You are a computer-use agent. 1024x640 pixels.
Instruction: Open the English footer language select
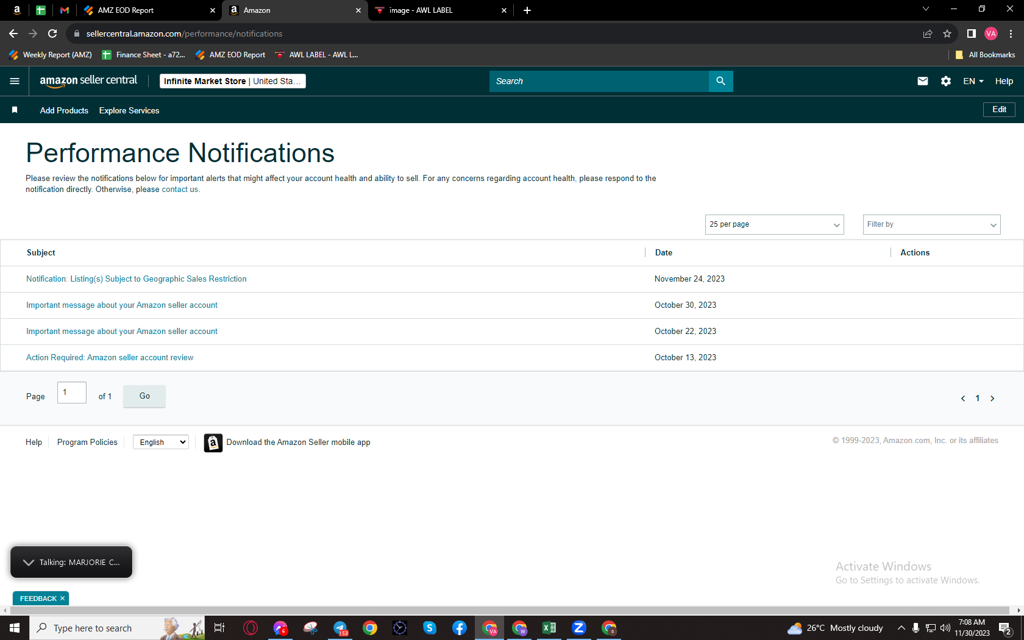pyautogui.click(x=161, y=443)
